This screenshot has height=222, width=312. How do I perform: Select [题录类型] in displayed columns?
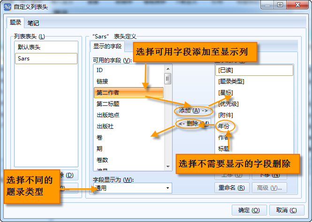click(254, 81)
